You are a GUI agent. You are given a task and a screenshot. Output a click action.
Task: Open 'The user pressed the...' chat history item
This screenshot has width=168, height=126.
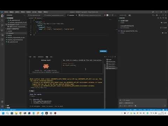pos(142,32)
